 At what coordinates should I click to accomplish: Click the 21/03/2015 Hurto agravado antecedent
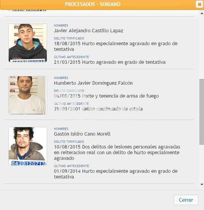(110, 62)
